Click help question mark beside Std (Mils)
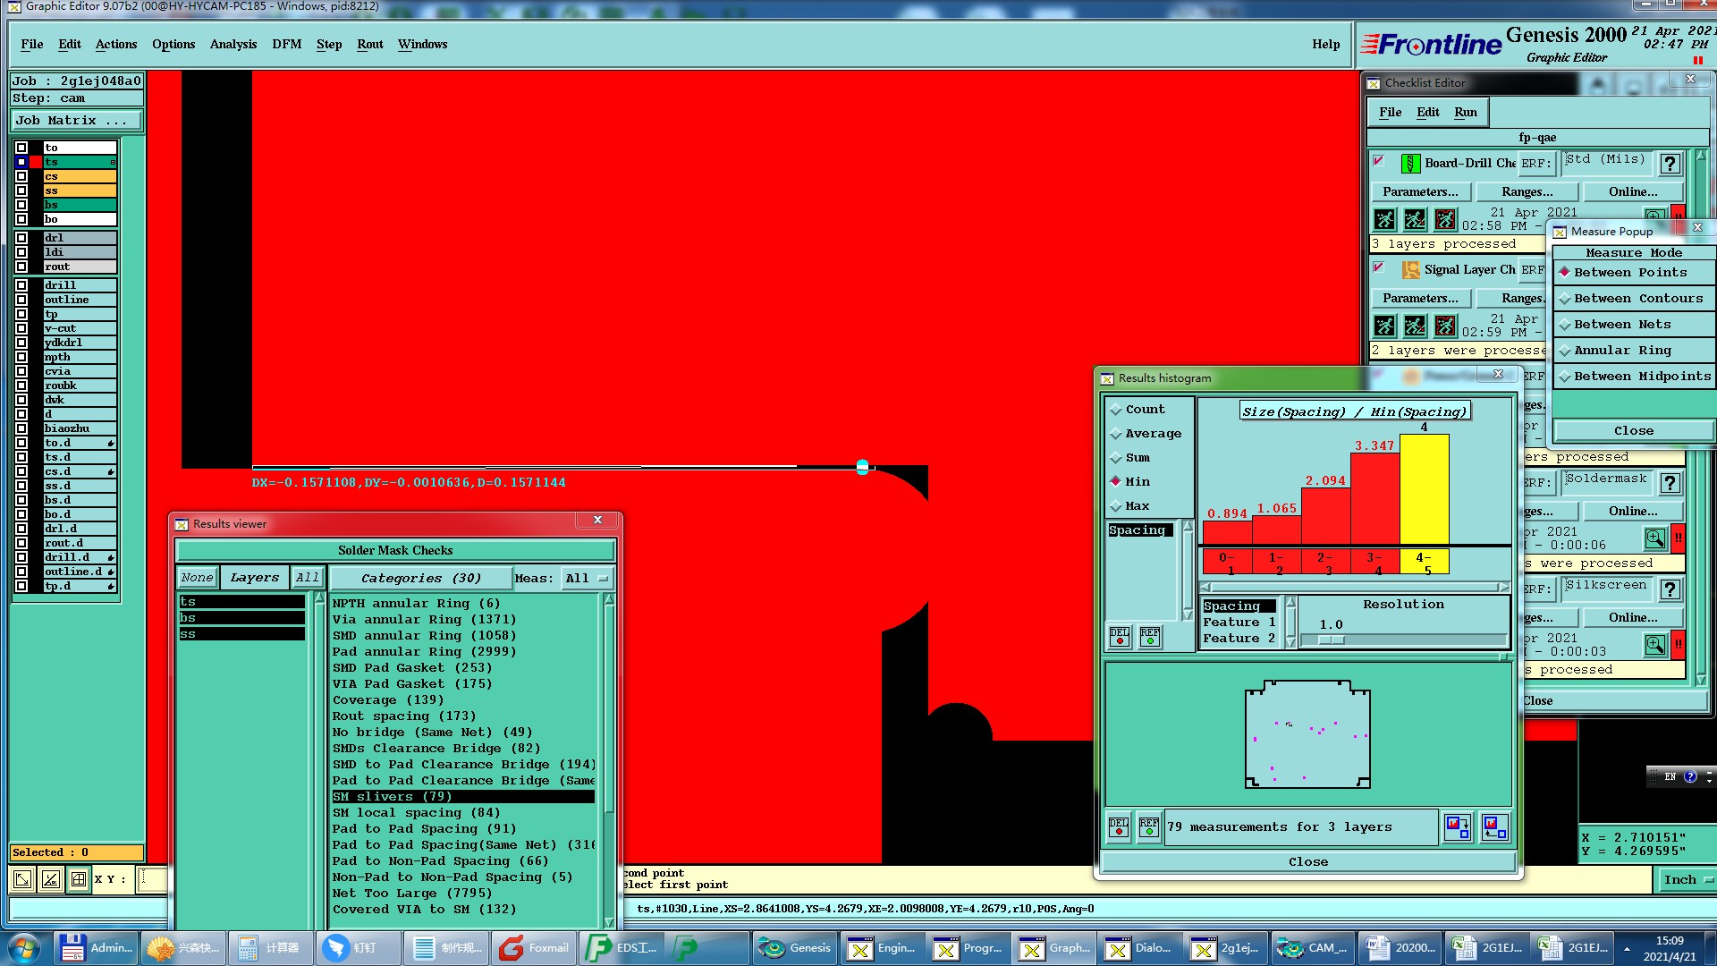Image resolution: width=1717 pixels, height=966 pixels. click(x=1669, y=164)
